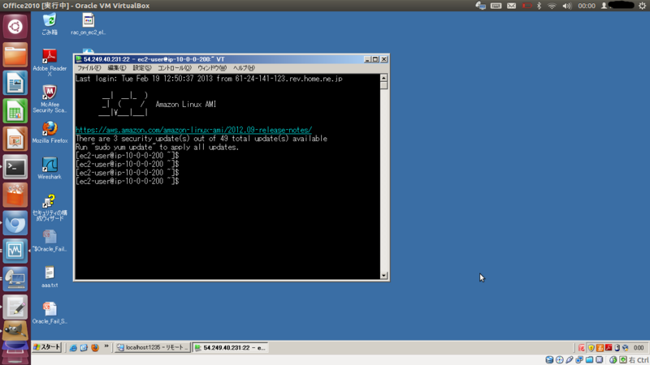
Task: Open the security configuration wizard desktop icon
Action: (50, 208)
